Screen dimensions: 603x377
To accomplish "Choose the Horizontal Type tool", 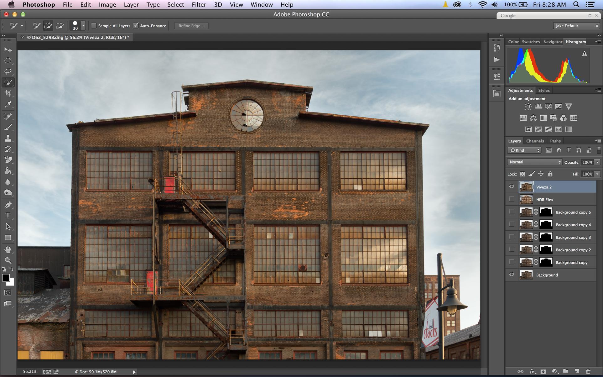I will [8, 216].
